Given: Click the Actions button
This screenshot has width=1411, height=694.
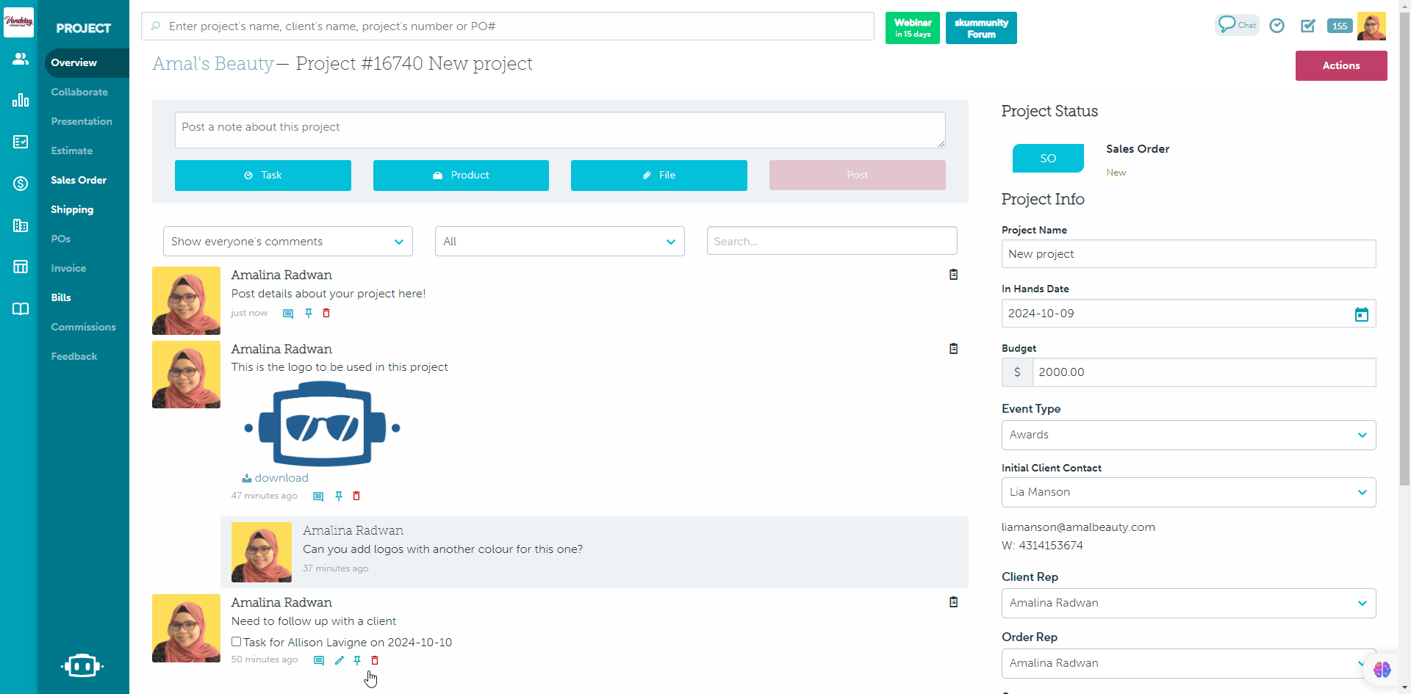Looking at the screenshot, I should click(x=1340, y=65).
